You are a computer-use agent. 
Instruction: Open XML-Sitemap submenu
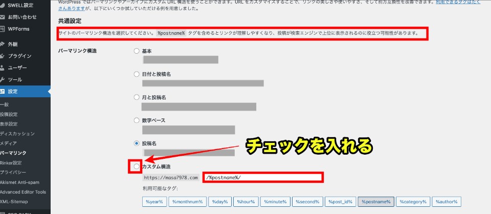[14, 202]
